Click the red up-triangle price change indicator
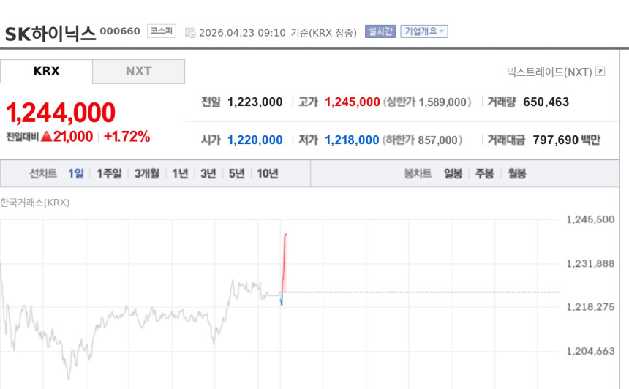629x389 pixels. [46, 137]
